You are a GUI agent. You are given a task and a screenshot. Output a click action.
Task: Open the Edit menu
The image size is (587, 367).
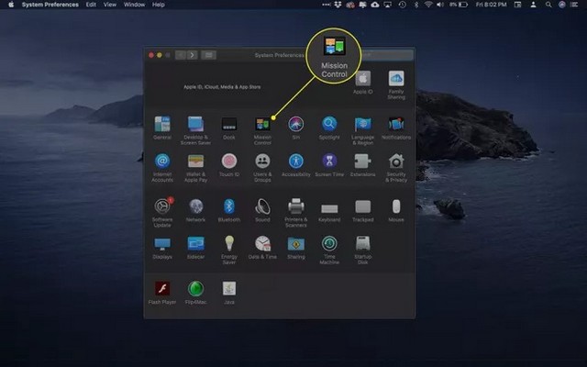91,5
